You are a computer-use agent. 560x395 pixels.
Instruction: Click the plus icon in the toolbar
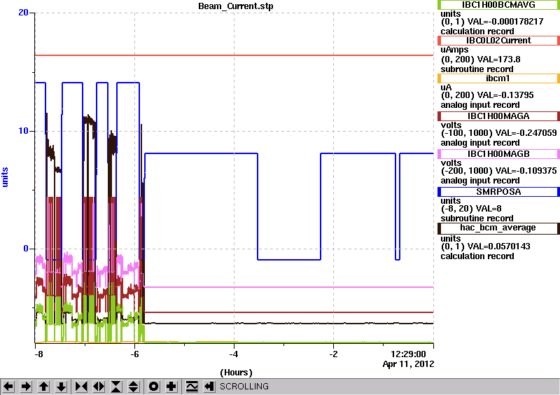(x=171, y=387)
